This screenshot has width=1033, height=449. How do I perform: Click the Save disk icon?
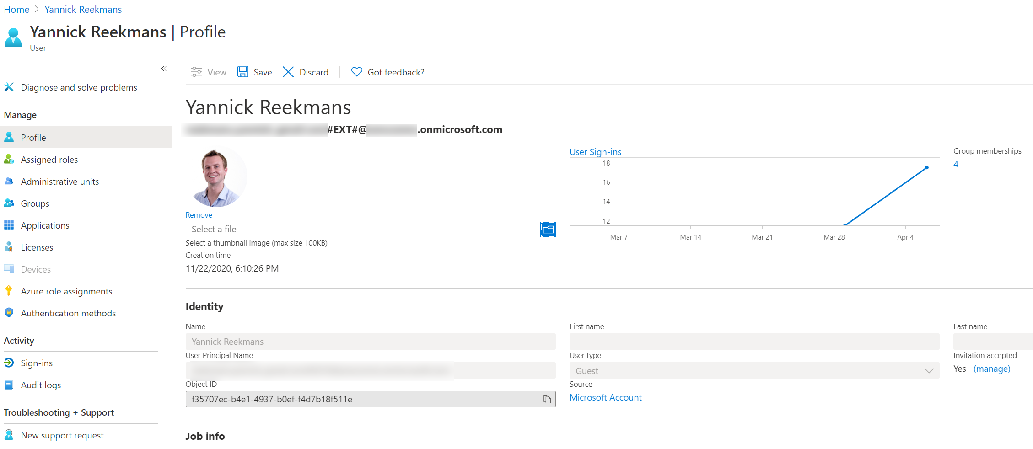point(243,72)
